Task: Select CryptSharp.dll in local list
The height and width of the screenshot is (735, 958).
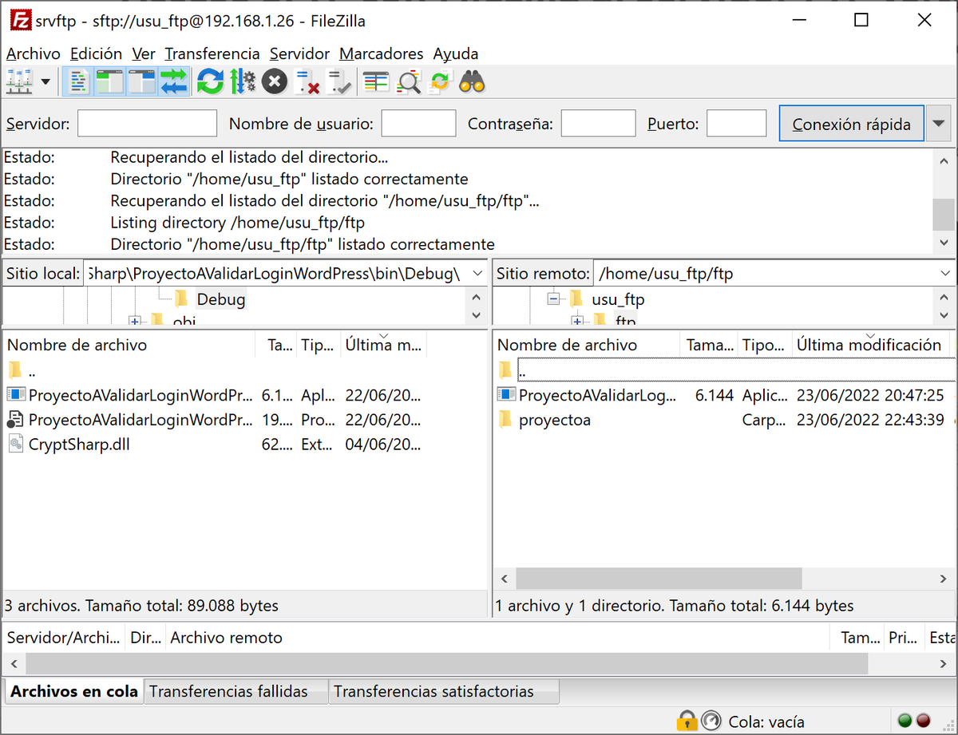Action: pyautogui.click(x=243, y=444)
